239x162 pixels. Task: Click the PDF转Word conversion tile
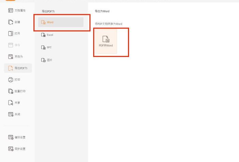click(x=106, y=42)
